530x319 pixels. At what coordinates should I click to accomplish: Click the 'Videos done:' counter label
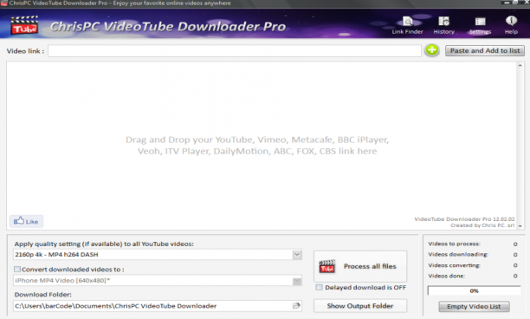coord(447,276)
